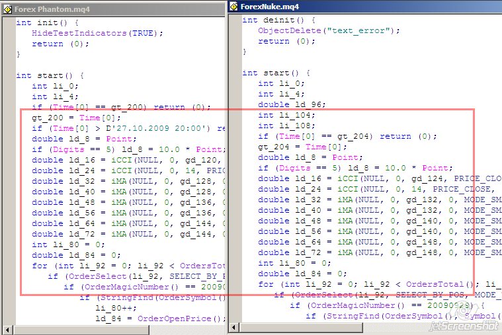Click the iCCI line with gd_120

pyautogui.click(x=126, y=160)
